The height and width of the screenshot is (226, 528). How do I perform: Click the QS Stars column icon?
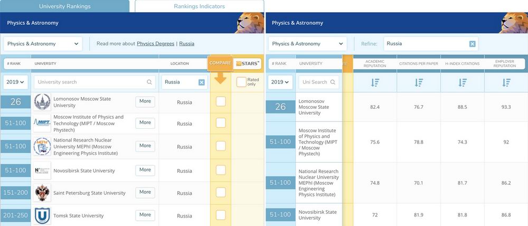pyautogui.click(x=248, y=63)
